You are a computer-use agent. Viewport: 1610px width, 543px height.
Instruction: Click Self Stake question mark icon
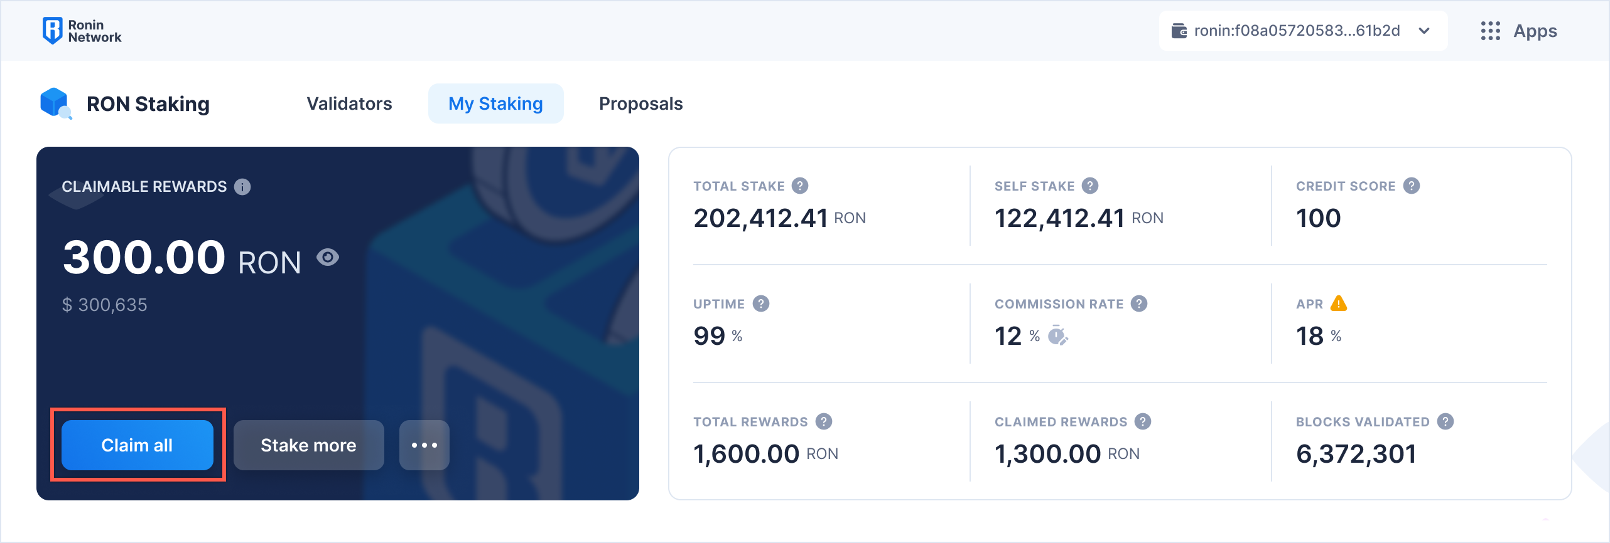coord(1090,186)
